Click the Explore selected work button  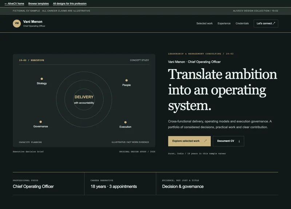pyautogui.click(x=189, y=141)
